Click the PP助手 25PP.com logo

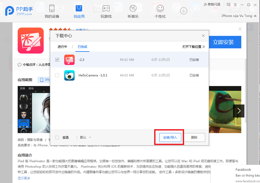pyautogui.click(x=19, y=11)
